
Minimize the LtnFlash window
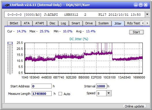[136, 5]
